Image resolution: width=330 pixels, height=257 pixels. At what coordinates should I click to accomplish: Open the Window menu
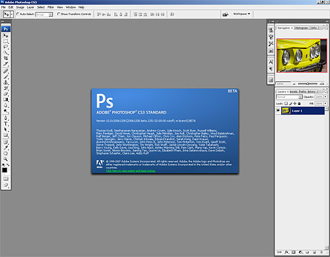[x=71, y=7]
